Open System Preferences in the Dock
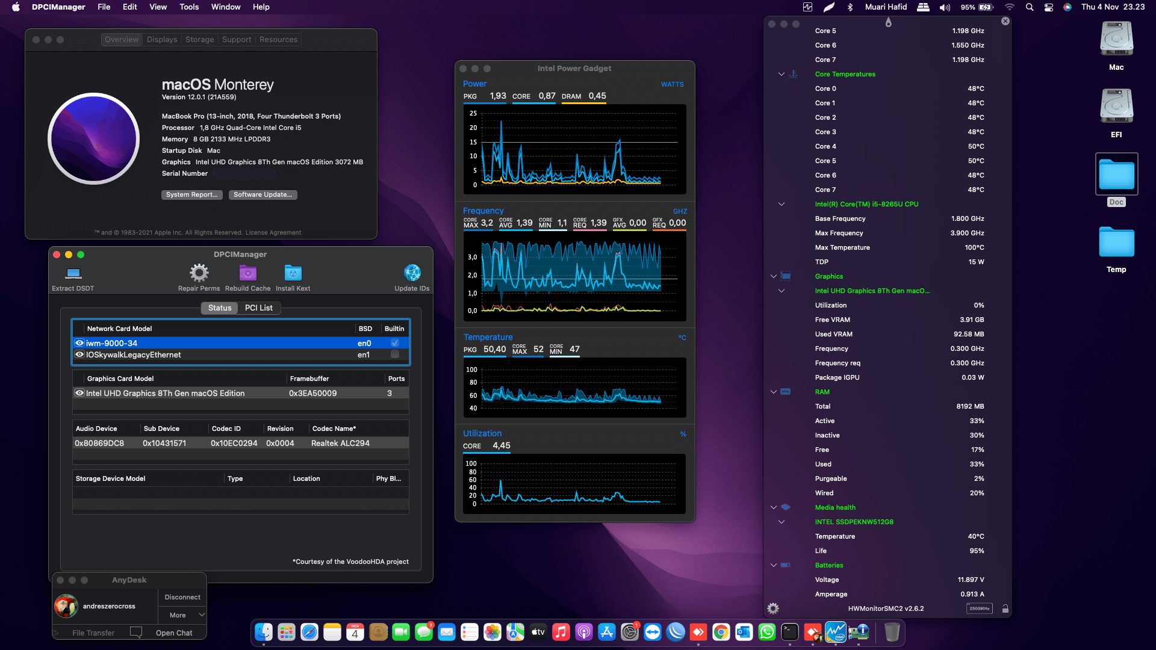The width and height of the screenshot is (1156, 650). coord(630,632)
